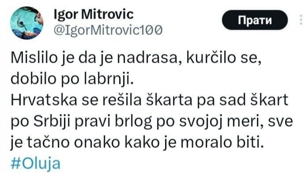Open Igor Mitrovic's profile picture
The height and width of the screenshot is (173, 305).
click(x=27, y=23)
